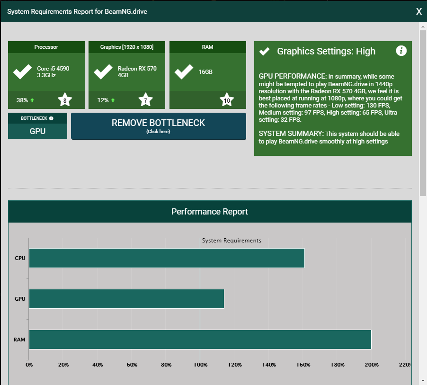The width and height of the screenshot is (427, 385).
Task: Click the scrollbar down arrow
Action: pyautogui.click(x=423, y=381)
